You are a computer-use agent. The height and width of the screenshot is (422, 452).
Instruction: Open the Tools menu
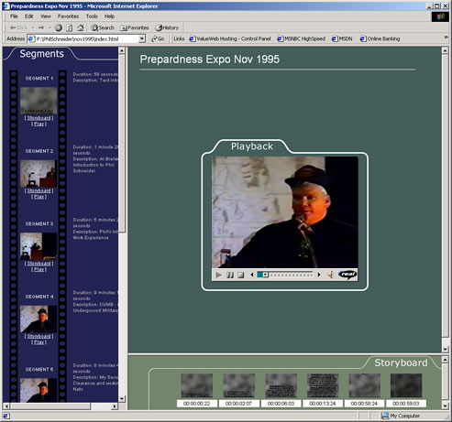click(92, 16)
